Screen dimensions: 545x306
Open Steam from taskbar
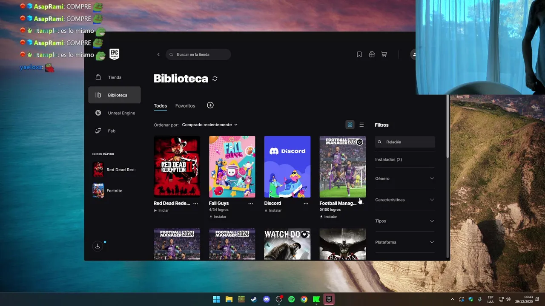[254, 299]
